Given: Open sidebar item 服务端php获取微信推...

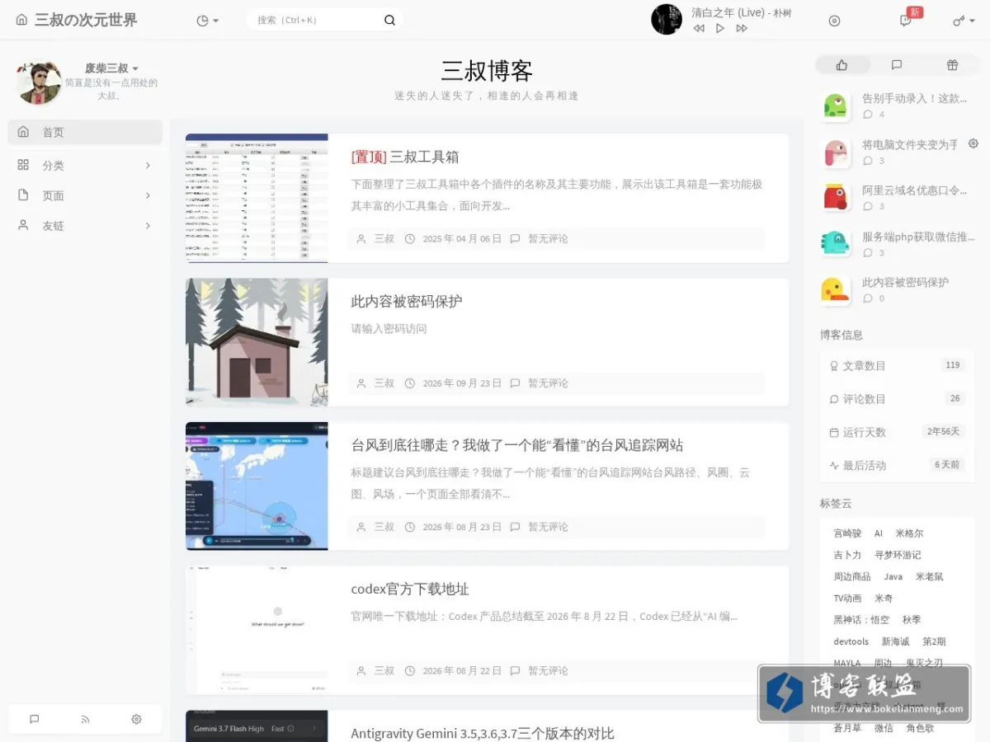Looking at the screenshot, I should coord(918,236).
